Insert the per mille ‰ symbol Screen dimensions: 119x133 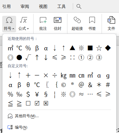click(x=19, y=94)
